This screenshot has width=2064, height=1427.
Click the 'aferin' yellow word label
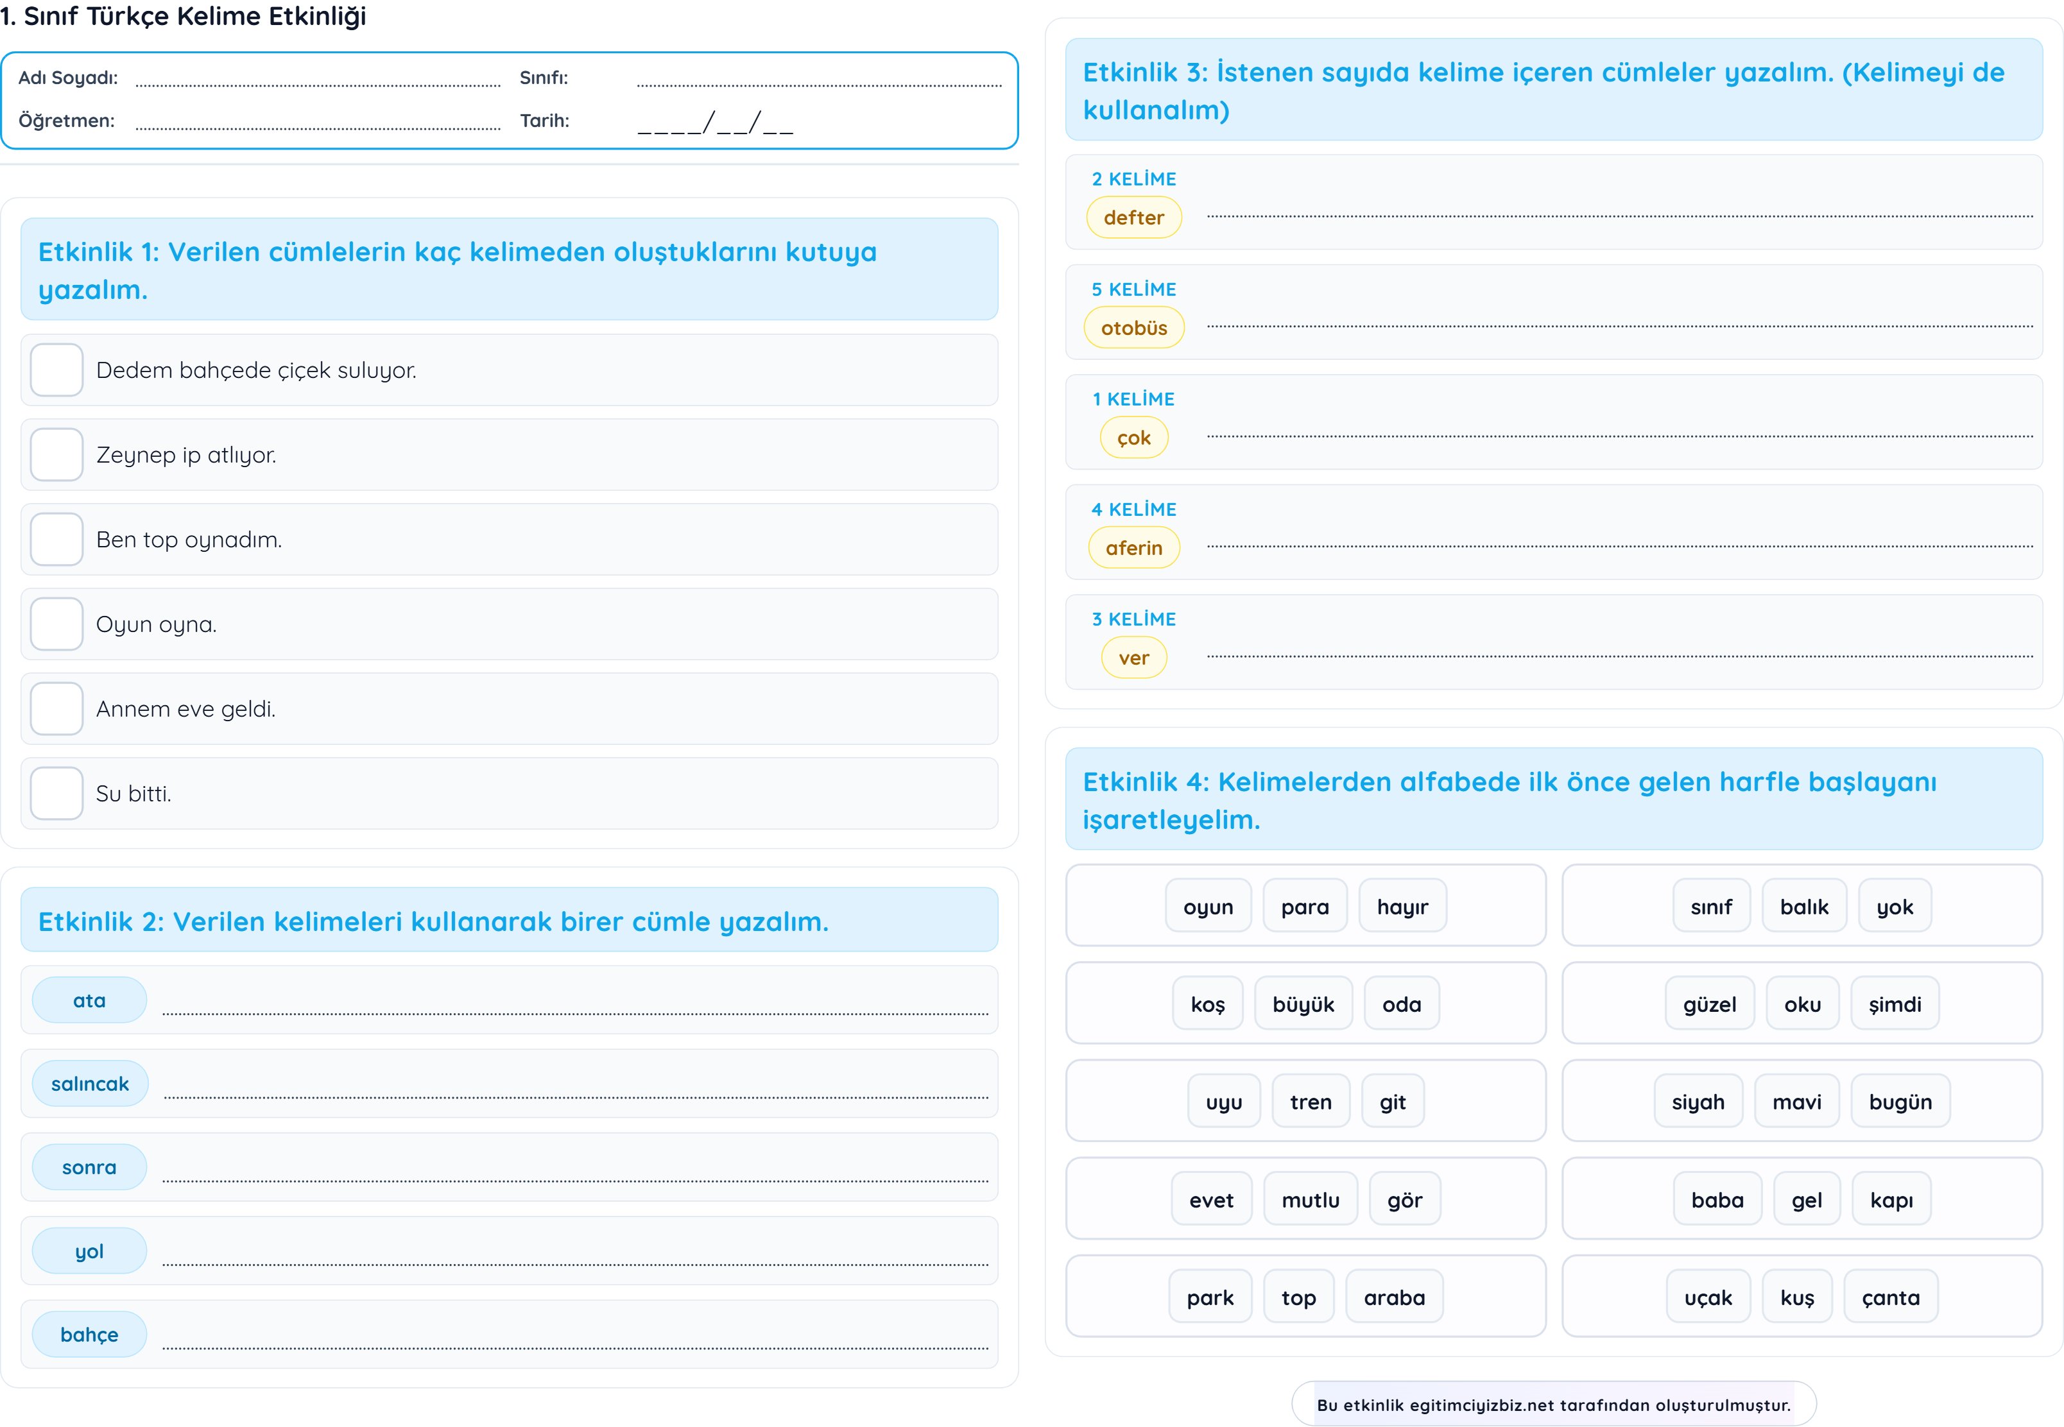1133,547
